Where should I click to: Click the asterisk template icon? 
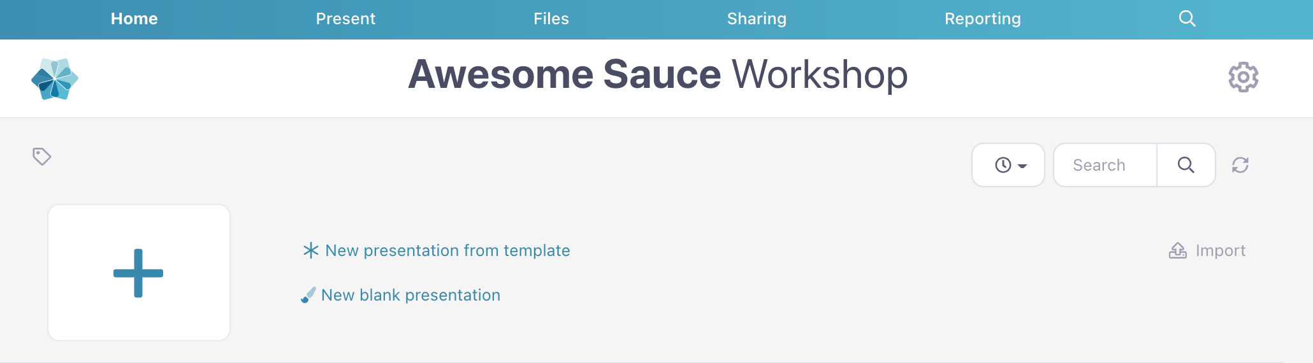310,250
